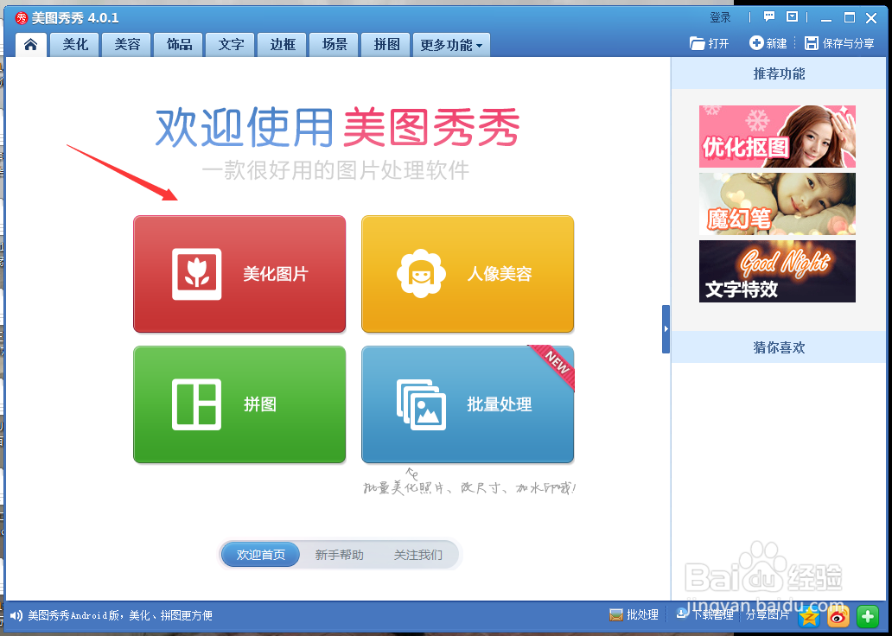The height and width of the screenshot is (636, 892).
Task: Open the green 拼图 tile
Action: 239,404
